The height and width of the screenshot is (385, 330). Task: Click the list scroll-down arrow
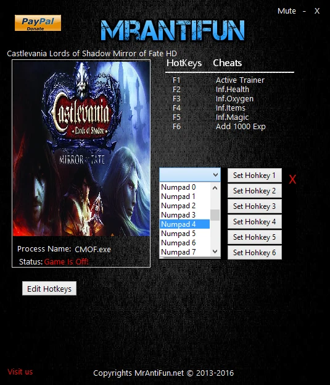pyautogui.click(x=215, y=252)
